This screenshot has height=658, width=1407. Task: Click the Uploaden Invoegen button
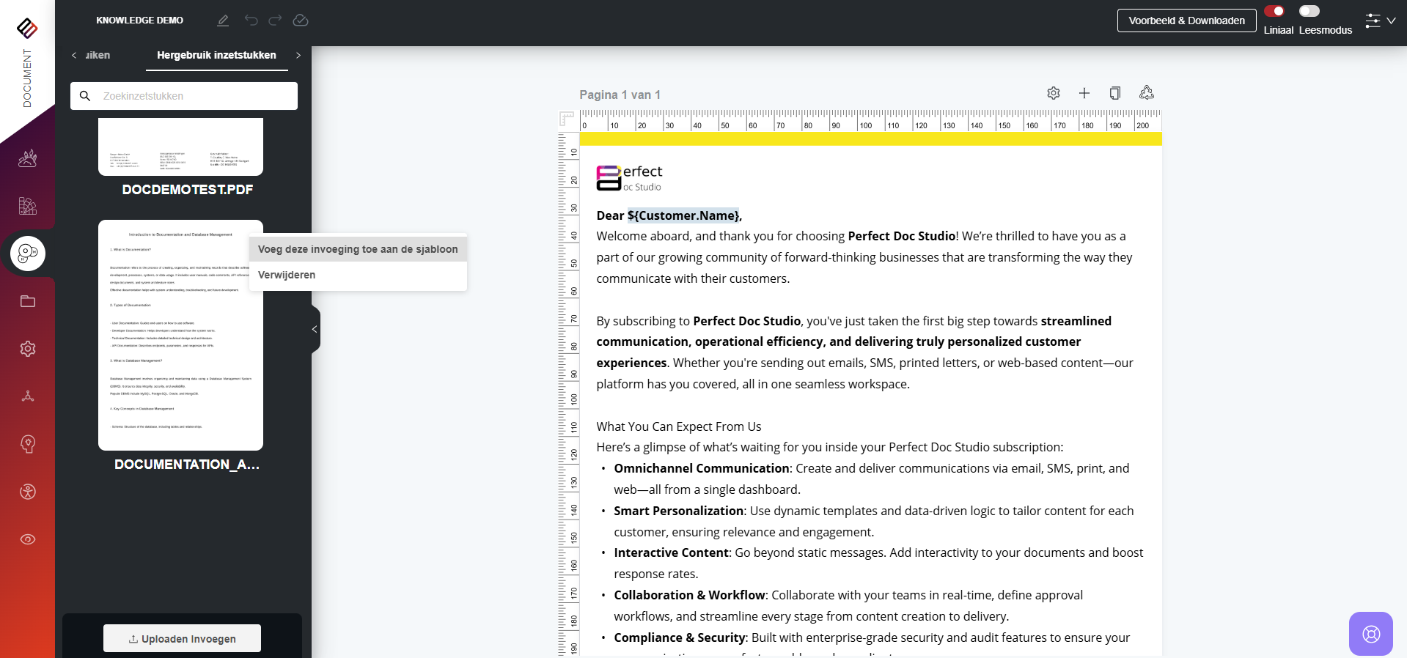point(182,639)
